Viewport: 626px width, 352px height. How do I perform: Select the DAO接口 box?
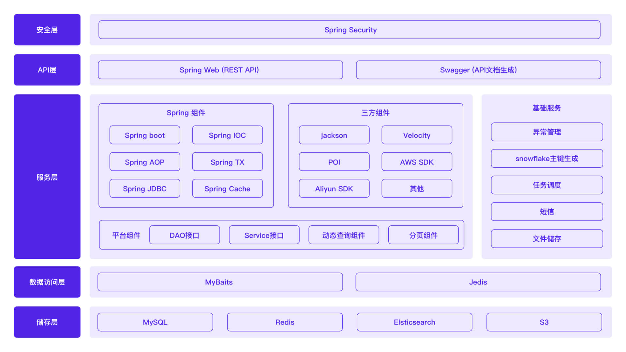click(x=185, y=235)
